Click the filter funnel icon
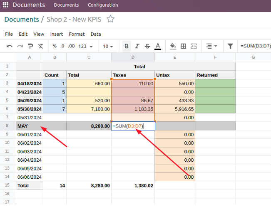Viewport: 271px width, 207px height. 230,46
